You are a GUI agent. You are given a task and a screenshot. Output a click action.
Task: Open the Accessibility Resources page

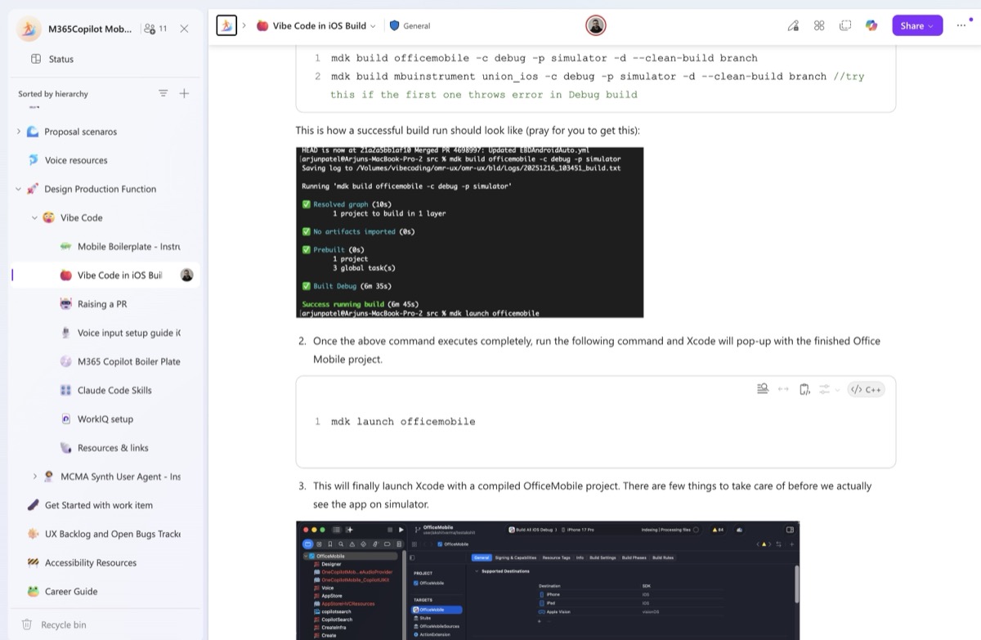tap(91, 562)
